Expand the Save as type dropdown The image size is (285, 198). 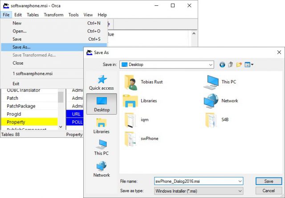(240, 191)
